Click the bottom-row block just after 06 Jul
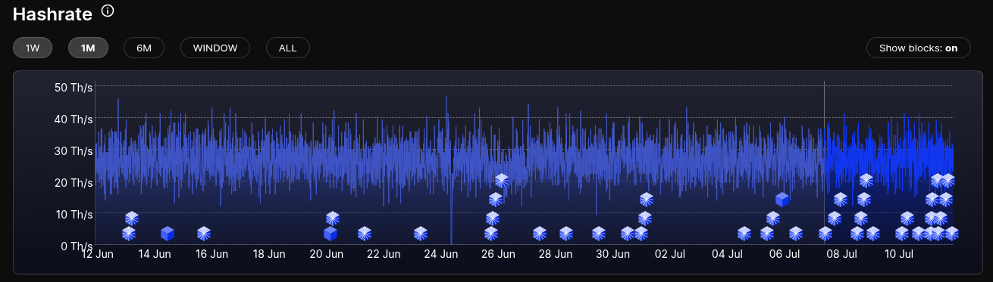The height and width of the screenshot is (282, 993). 795,234
